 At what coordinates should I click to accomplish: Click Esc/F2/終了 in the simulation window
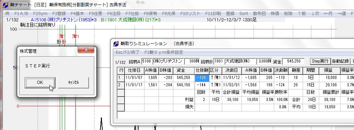(x=128, y=52)
